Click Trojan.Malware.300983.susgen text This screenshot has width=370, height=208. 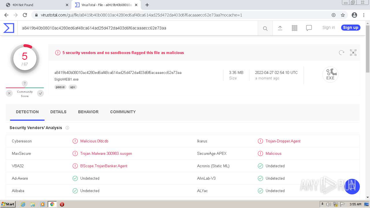[106, 153]
